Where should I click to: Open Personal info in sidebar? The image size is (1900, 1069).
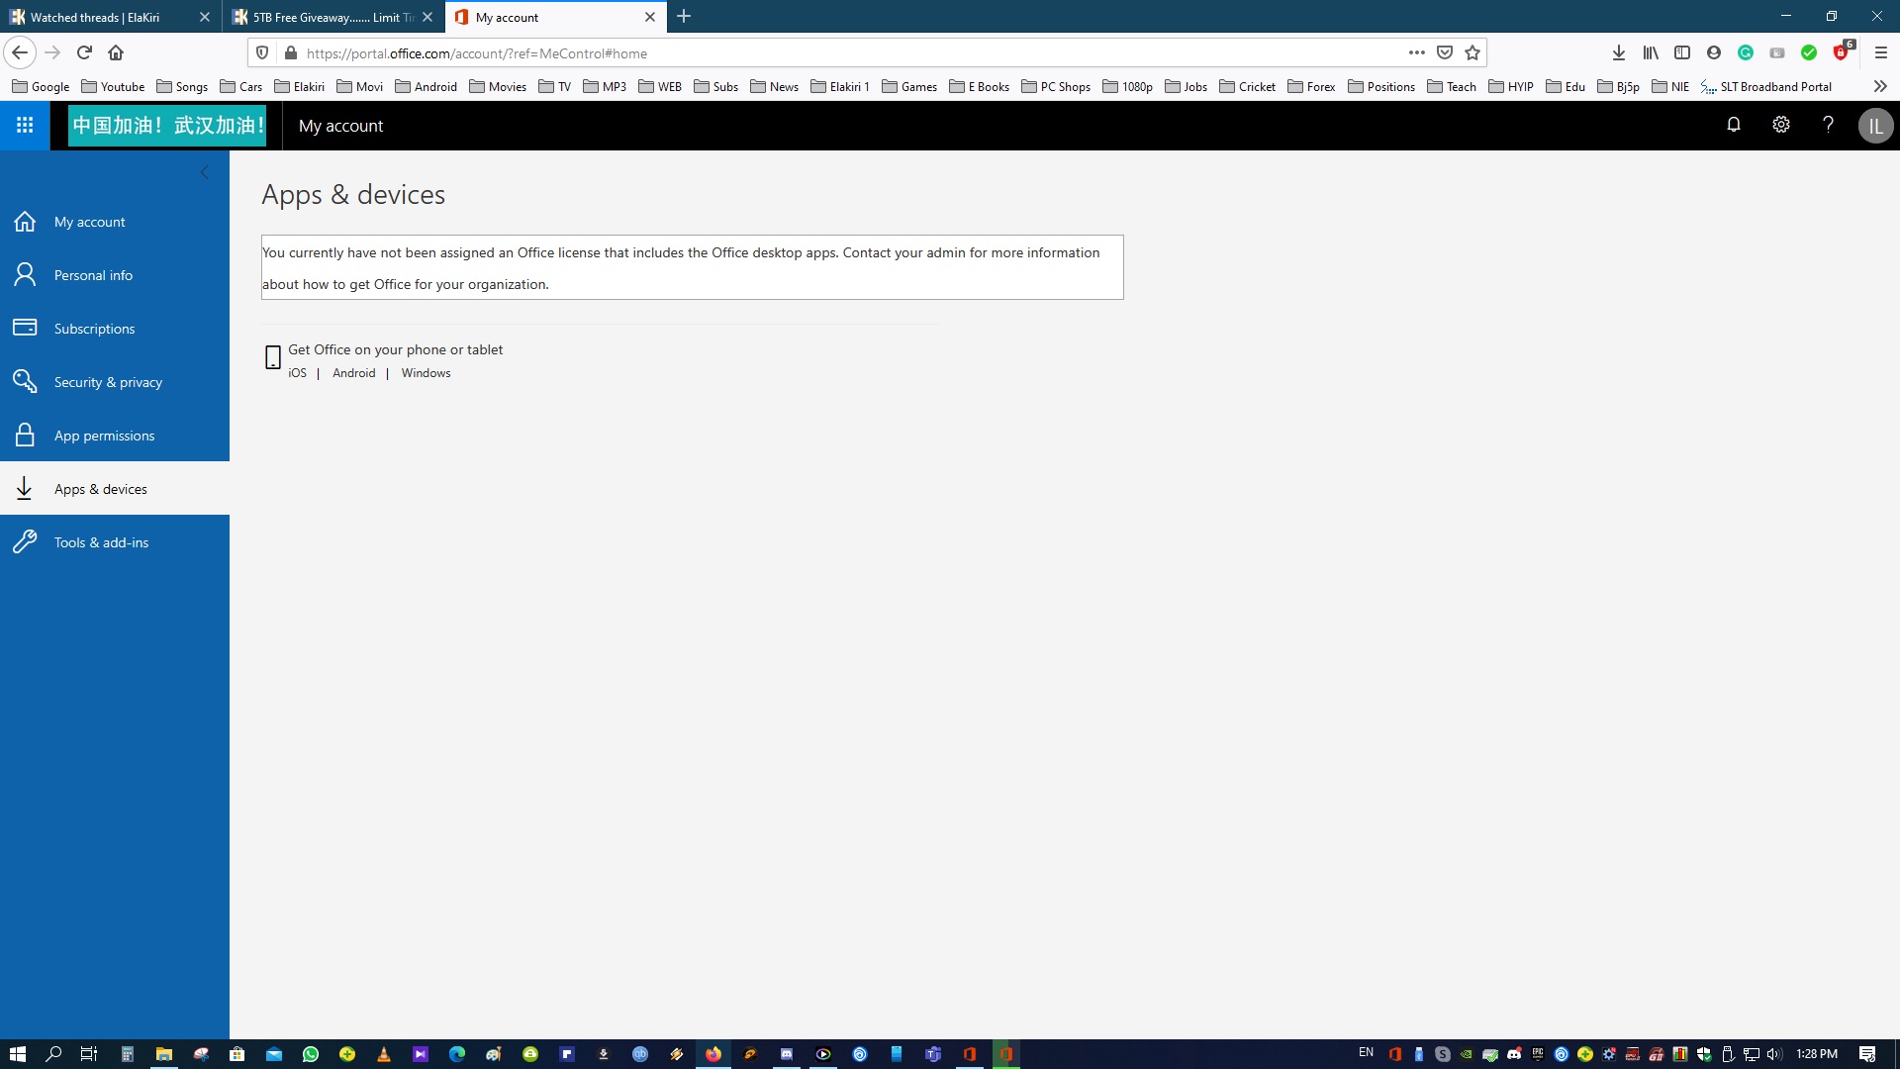pos(115,275)
